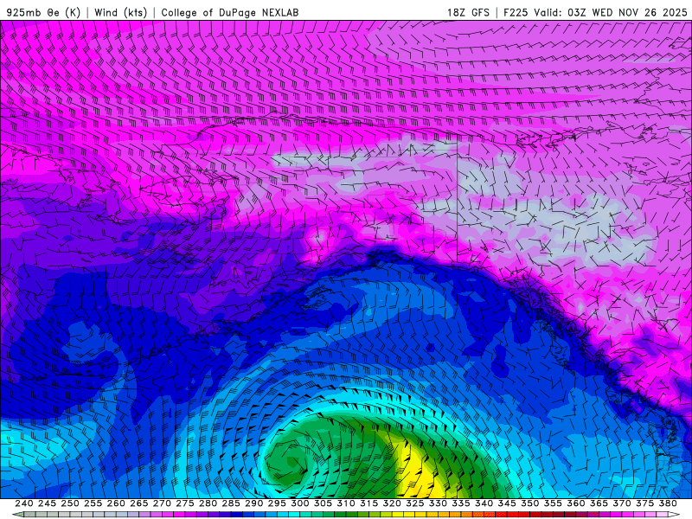The image size is (692, 519).
Task: Click the 250 value on the color scale
Action: [70, 503]
